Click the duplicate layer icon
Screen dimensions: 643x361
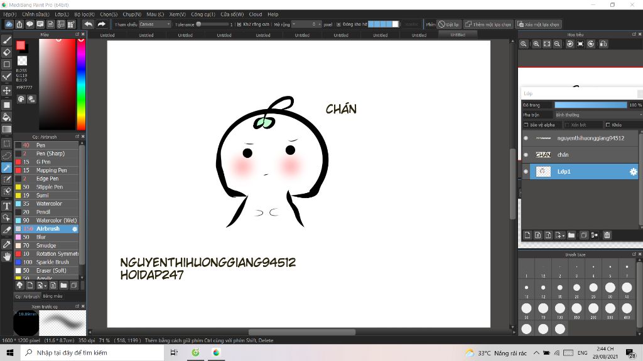click(x=583, y=235)
